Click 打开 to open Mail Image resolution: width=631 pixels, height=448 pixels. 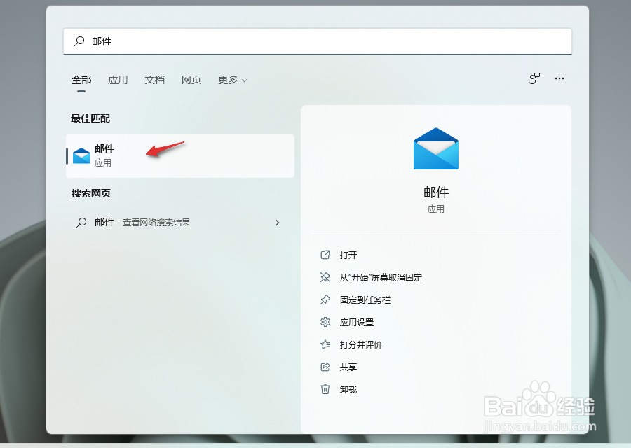pos(348,255)
